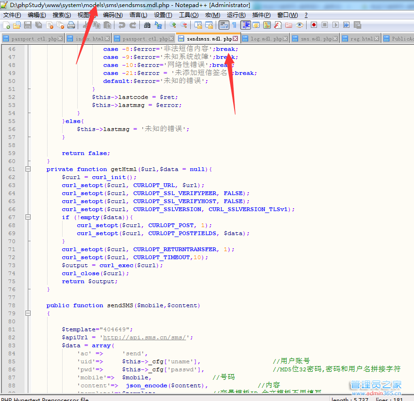
Task: Open the 宏(M) menu
Action: [212, 15]
